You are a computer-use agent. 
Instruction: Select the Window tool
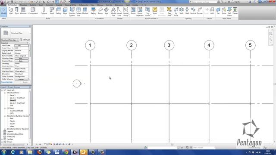[23, 11]
